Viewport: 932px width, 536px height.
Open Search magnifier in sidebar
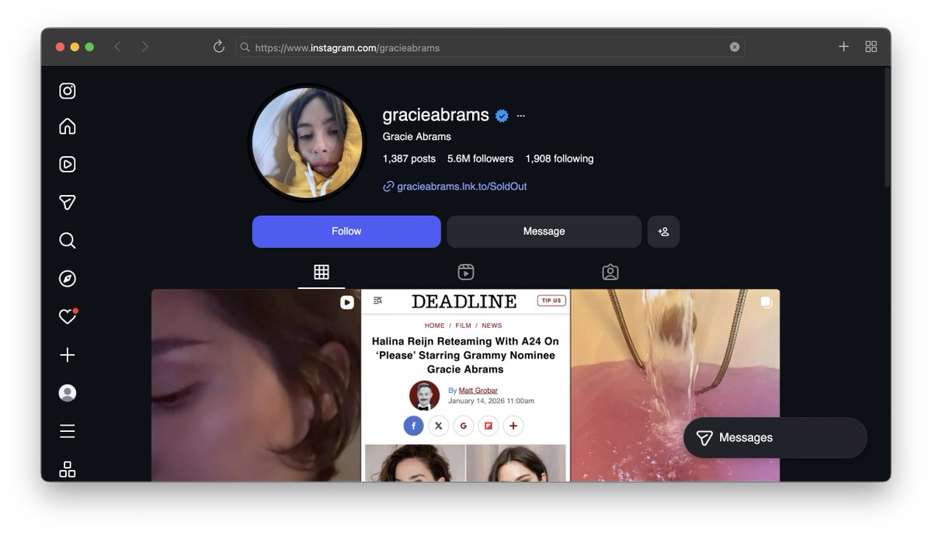click(x=68, y=240)
